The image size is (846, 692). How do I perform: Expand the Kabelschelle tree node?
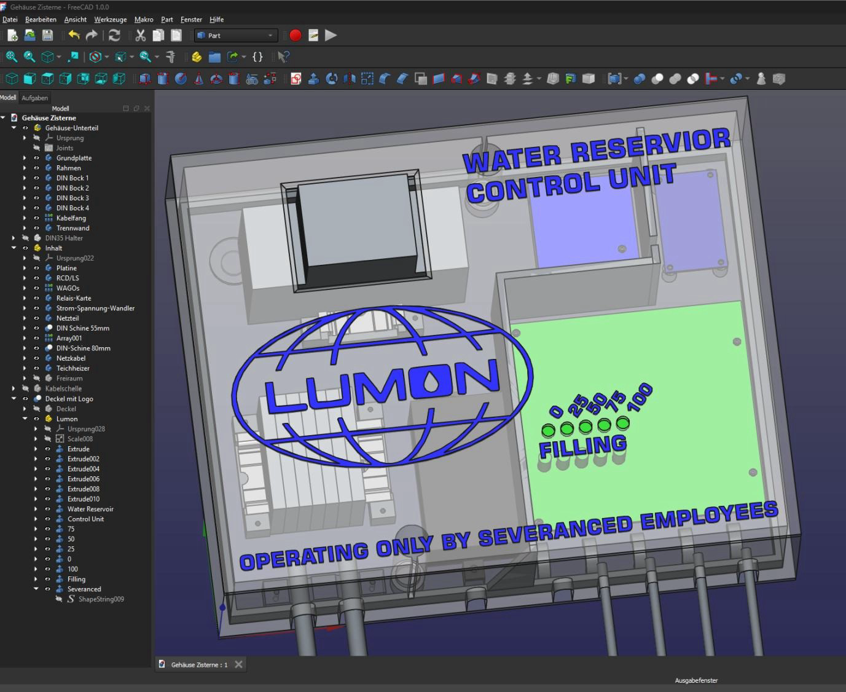(14, 388)
